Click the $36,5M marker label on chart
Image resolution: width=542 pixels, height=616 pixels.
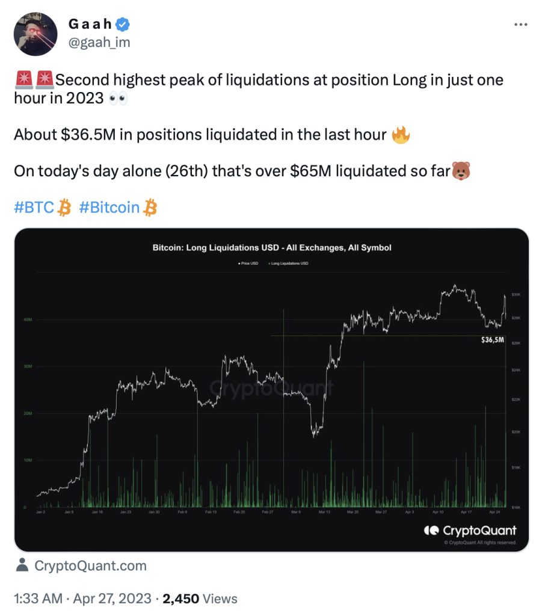(x=492, y=340)
